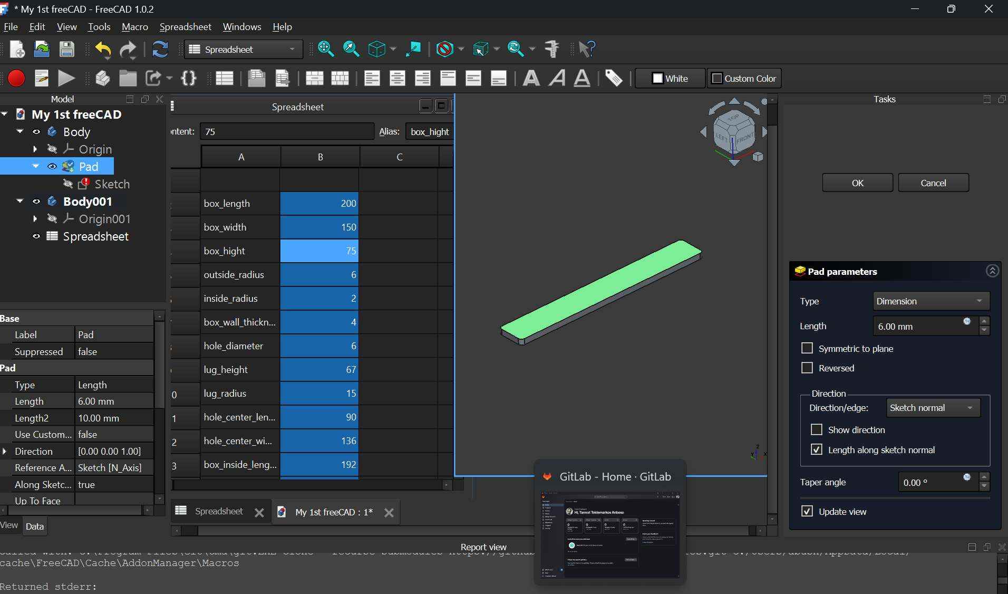Open the pad Type dropdown showing Dimension
Screen dimensions: 1008x594
click(x=931, y=301)
